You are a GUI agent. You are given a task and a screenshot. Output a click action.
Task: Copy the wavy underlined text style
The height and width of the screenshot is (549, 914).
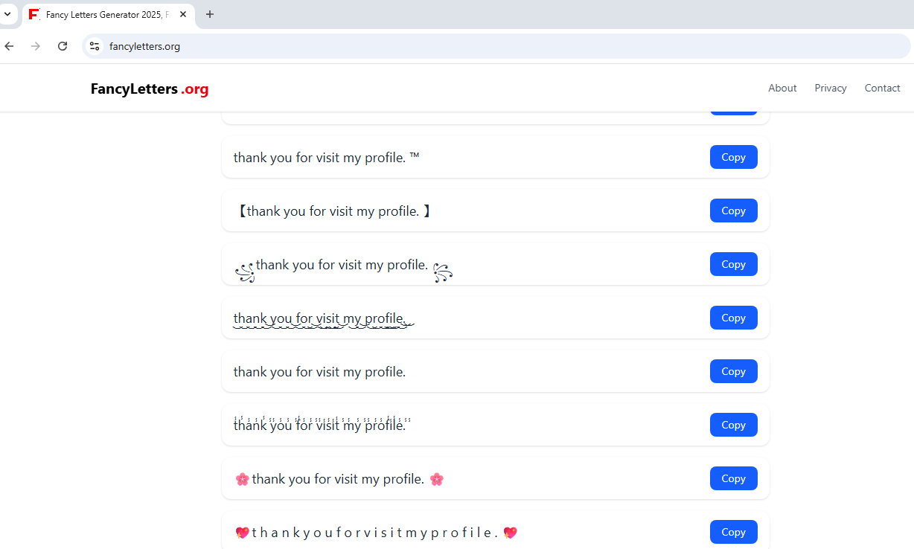coord(733,318)
